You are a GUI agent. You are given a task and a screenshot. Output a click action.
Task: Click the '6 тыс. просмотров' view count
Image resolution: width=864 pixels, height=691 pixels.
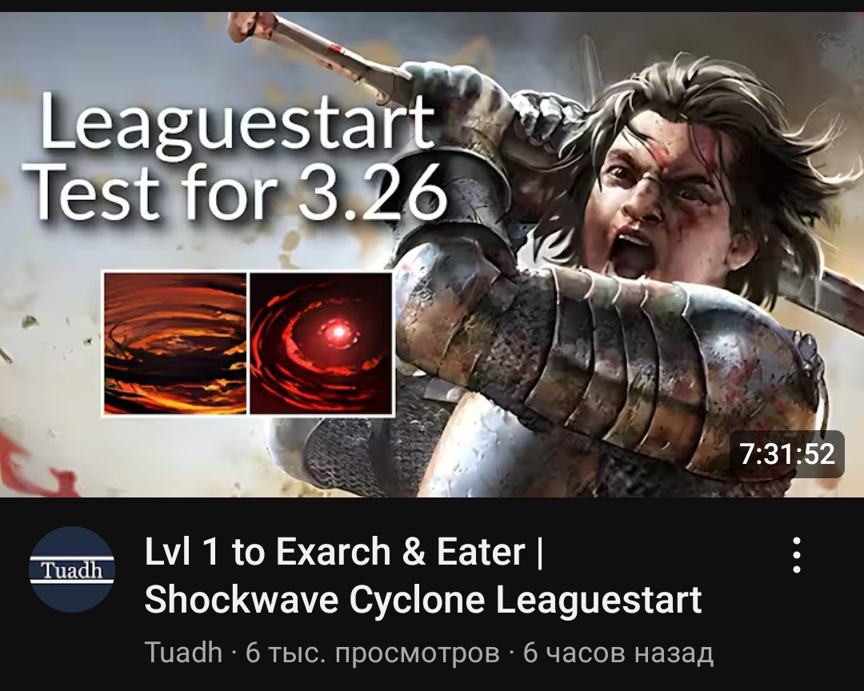point(373,653)
